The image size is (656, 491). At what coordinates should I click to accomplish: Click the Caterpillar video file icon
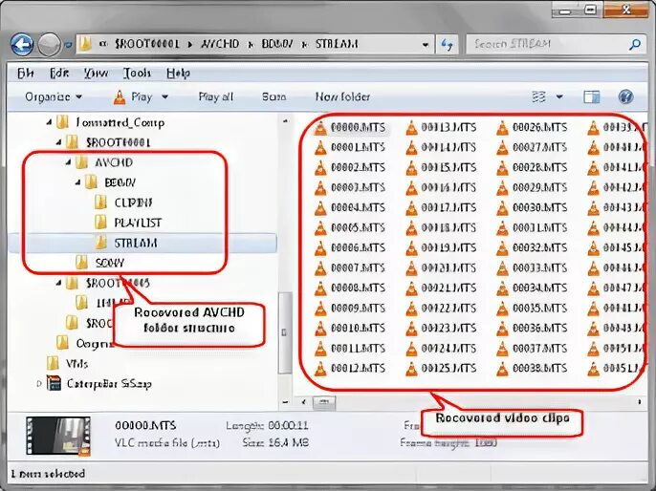(54, 383)
